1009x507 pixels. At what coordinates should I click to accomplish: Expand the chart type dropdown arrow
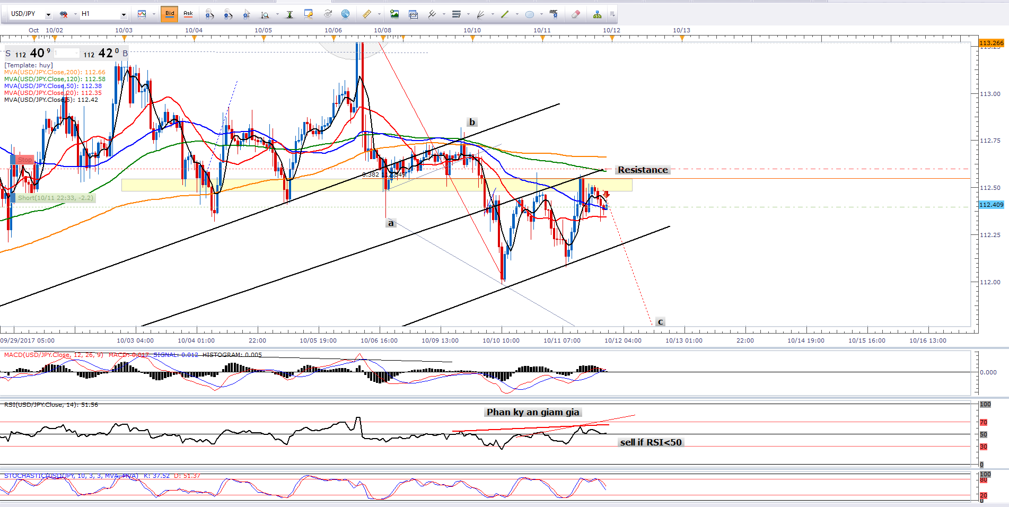pyautogui.click(x=154, y=14)
